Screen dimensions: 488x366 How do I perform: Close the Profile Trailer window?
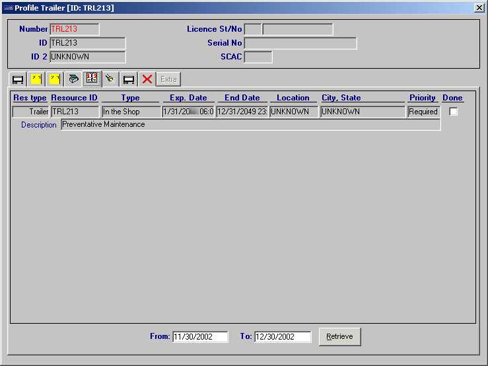pos(479,7)
